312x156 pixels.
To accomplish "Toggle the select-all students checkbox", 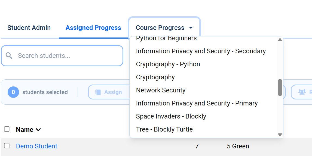I will tap(7, 129).
